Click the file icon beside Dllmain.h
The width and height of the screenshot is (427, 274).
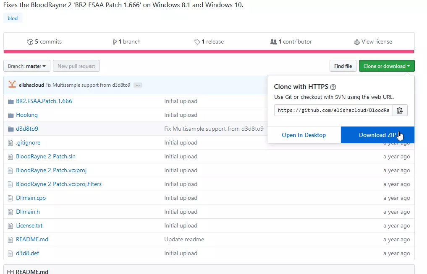pyautogui.click(x=10, y=212)
